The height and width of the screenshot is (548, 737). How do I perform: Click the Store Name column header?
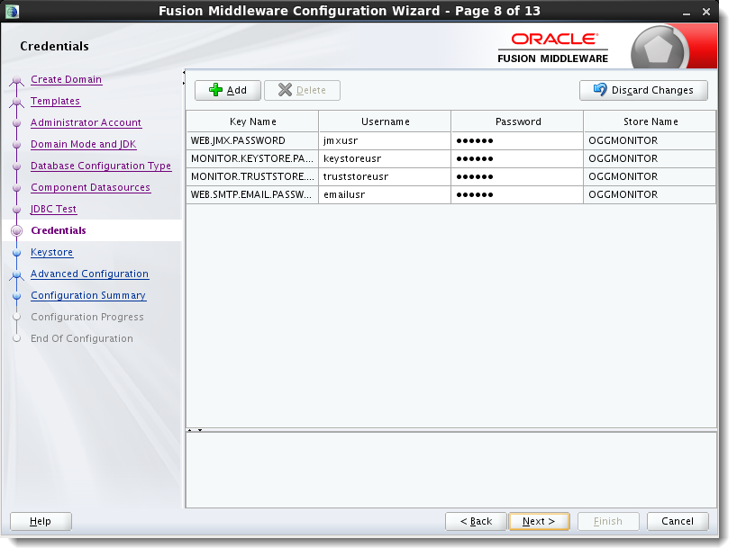pos(650,121)
